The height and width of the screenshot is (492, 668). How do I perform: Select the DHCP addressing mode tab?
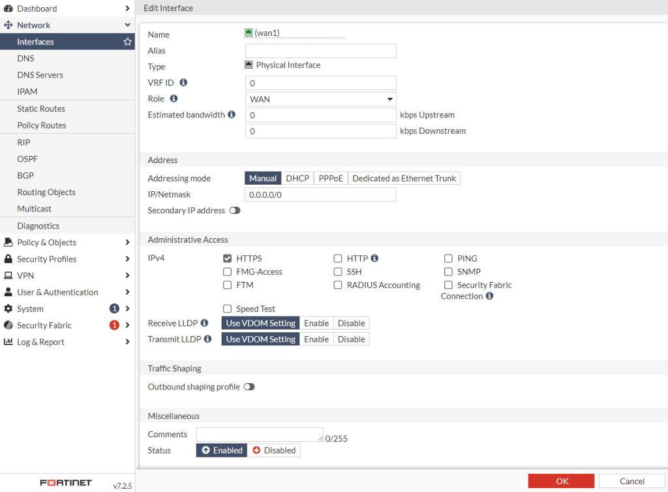coord(297,178)
